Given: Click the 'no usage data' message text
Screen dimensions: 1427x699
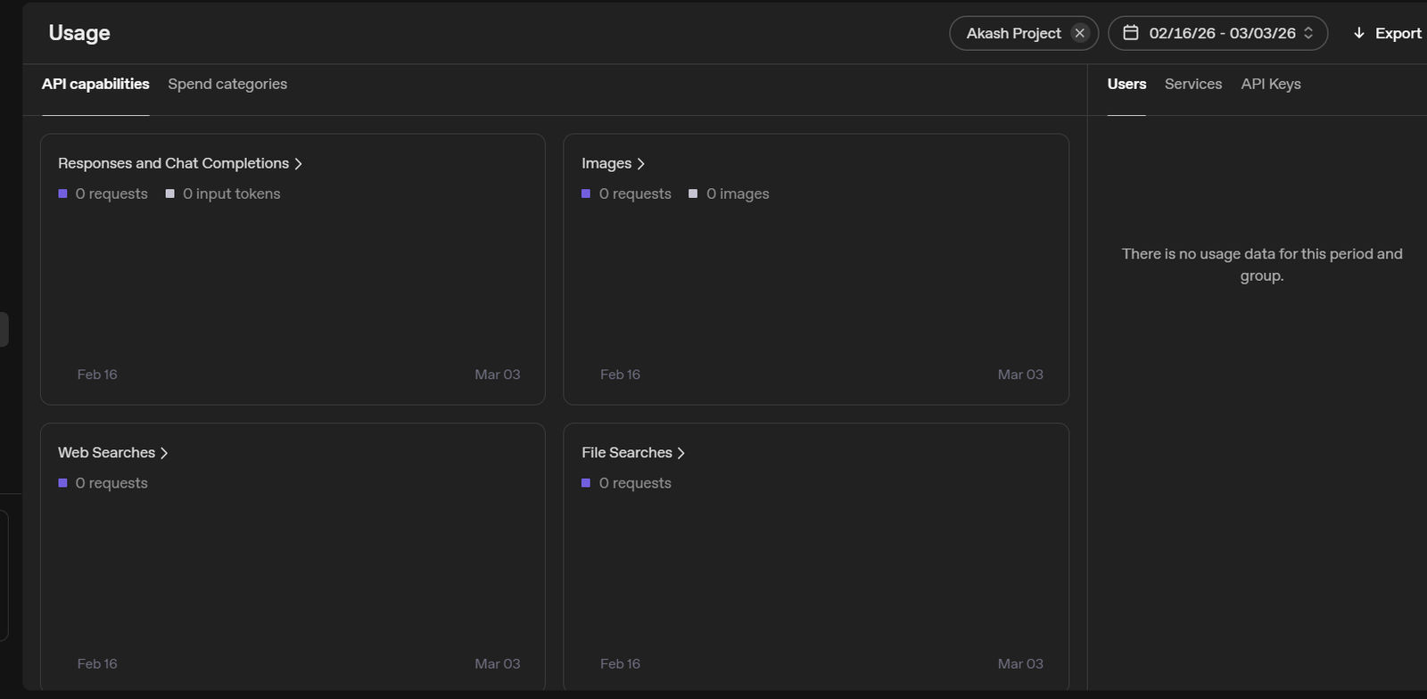Looking at the screenshot, I should pos(1262,265).
